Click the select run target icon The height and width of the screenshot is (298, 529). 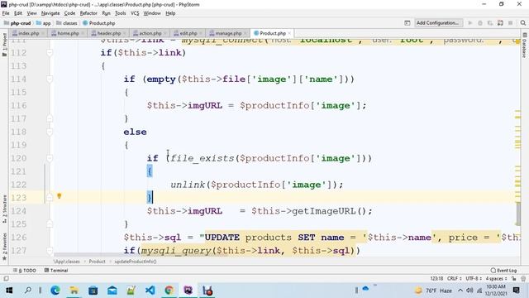[x=407, y=23]
